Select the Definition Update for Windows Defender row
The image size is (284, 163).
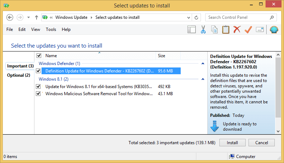(x=111, y=71)
